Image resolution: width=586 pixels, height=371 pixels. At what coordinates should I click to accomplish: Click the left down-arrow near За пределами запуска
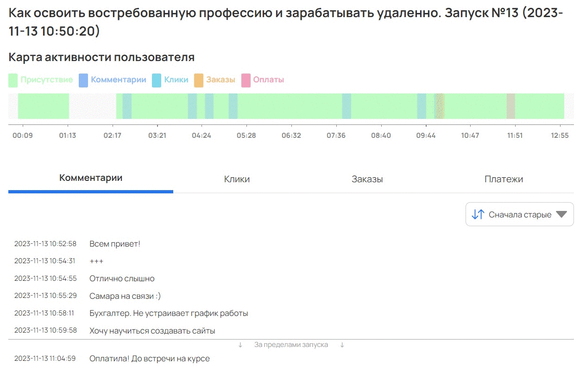(x=241, y=345)
